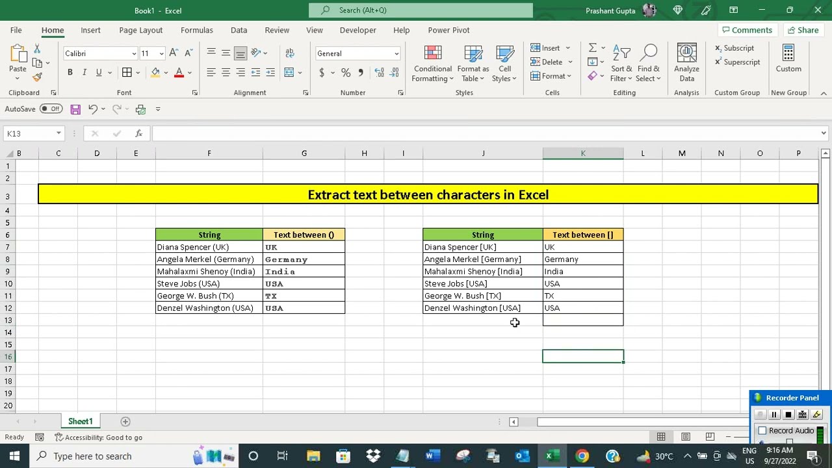Apply Italic formatting
Screen dimensions: 832x468
pos(84,72)
